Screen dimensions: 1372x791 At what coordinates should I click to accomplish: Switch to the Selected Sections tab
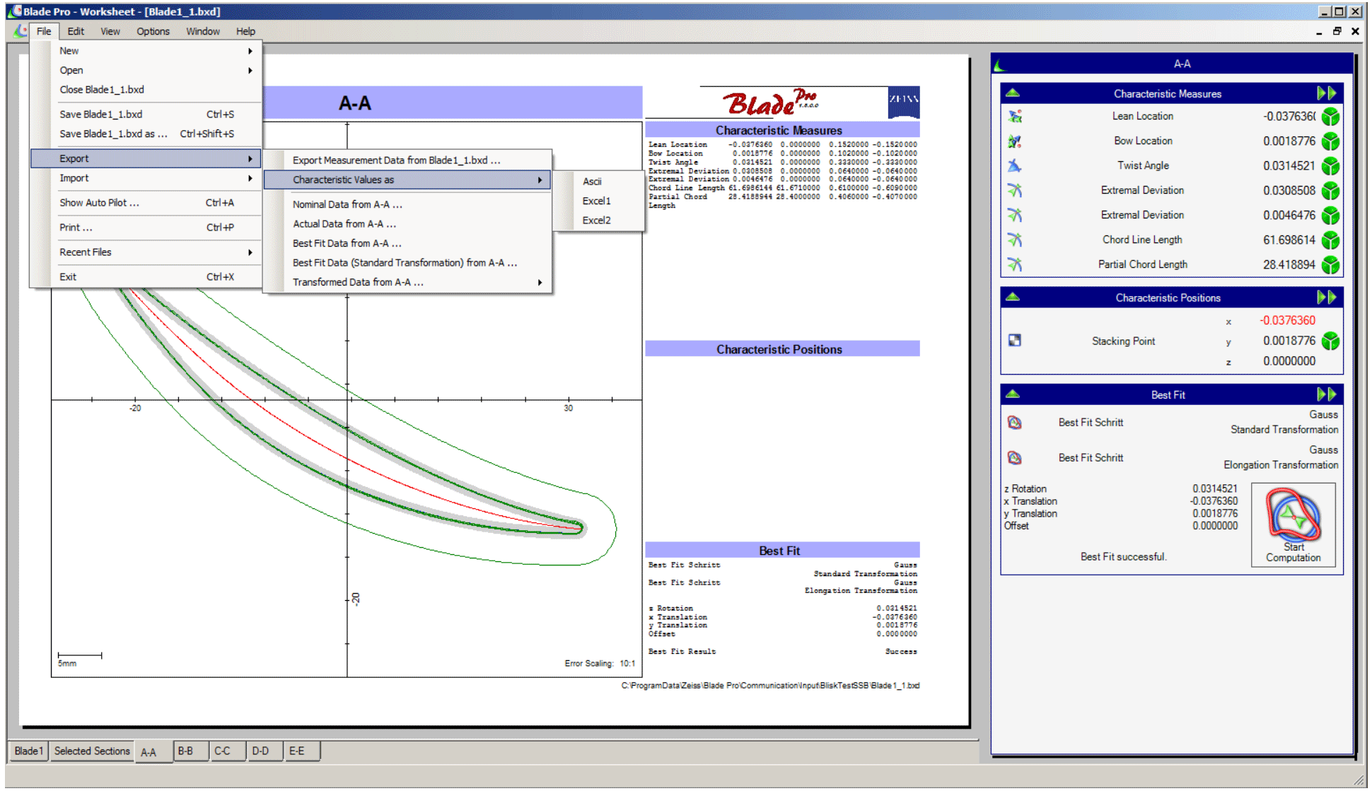pyautogui.click(x=92, y=751)
